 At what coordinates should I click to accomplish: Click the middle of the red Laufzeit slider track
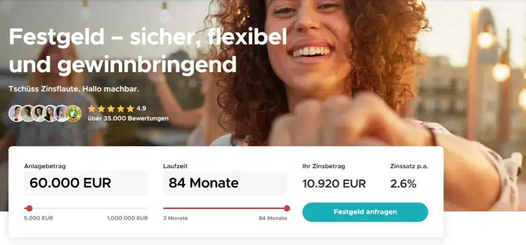pos(225,208)
